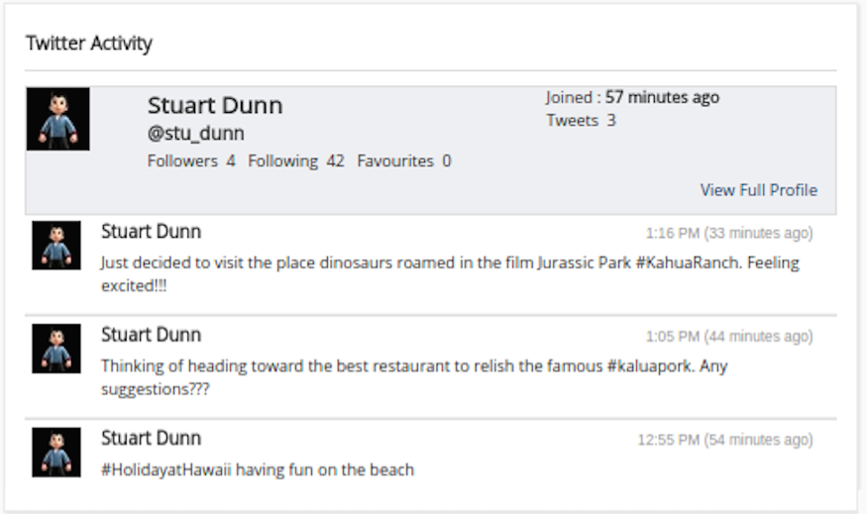Click the Joined 57 minutes ago text
Image resolution: width=867 pixels, height=514 pixels.
[632, 97]
